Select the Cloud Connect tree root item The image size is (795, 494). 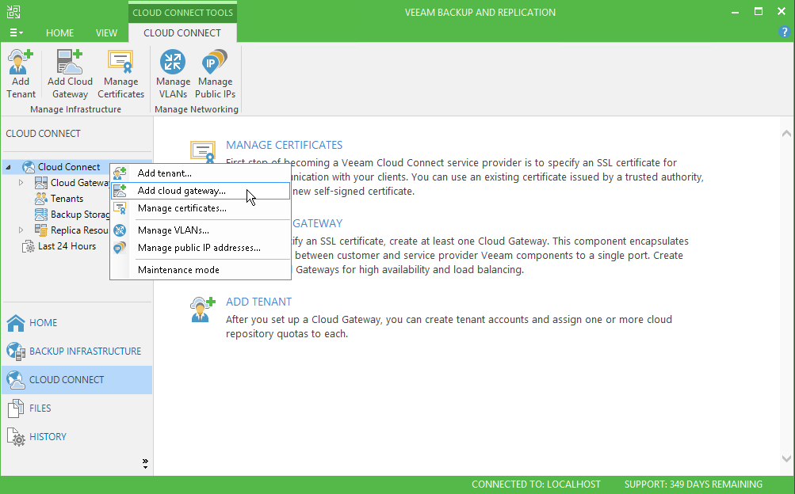[69, 166]
